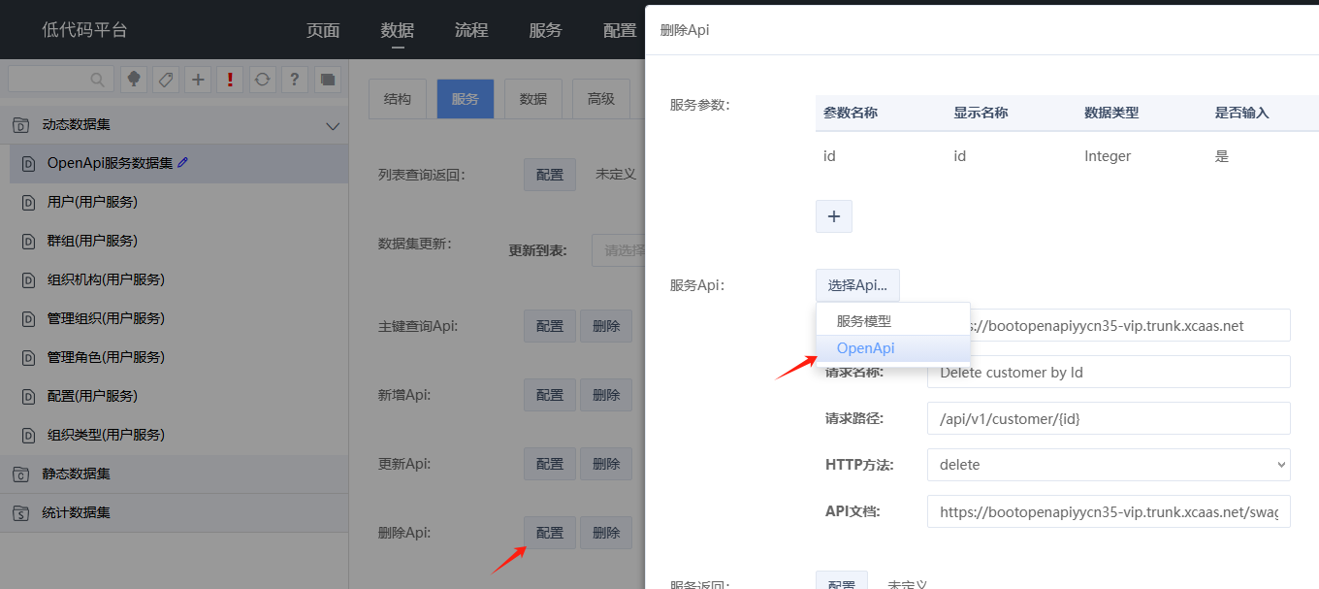
Task: Click the API文档 URL field
Action: pyautogui.click(x=1109, y=511)
